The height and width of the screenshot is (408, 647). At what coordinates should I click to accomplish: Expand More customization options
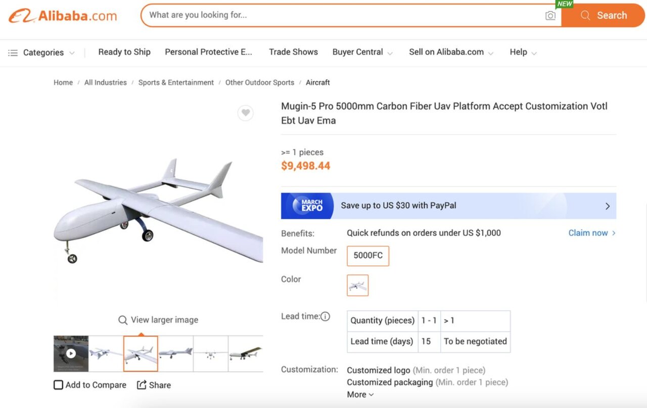pos(360,394)
